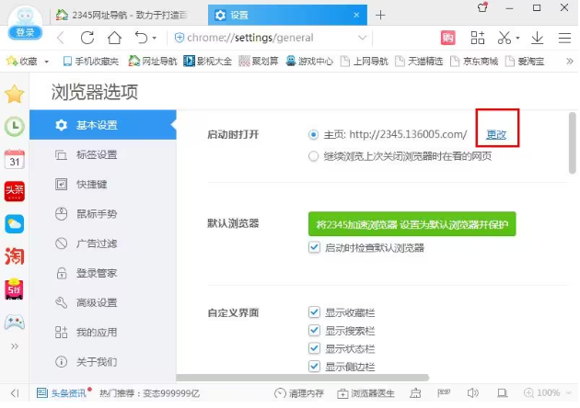Click the 收藏 bookmarks star button
The width and height of the screenshot is (580, 408).
22,62
